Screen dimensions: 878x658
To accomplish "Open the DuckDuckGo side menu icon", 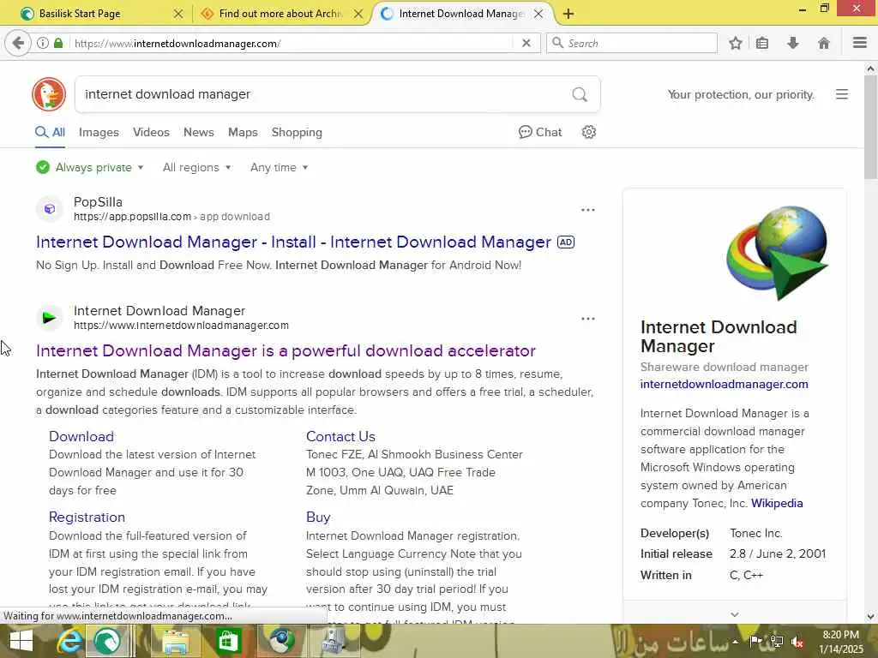I will point(842,94).
